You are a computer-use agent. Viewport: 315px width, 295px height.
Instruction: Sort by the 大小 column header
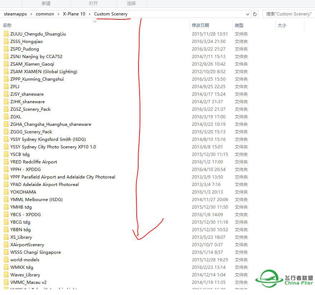click(x=282, y=25)
